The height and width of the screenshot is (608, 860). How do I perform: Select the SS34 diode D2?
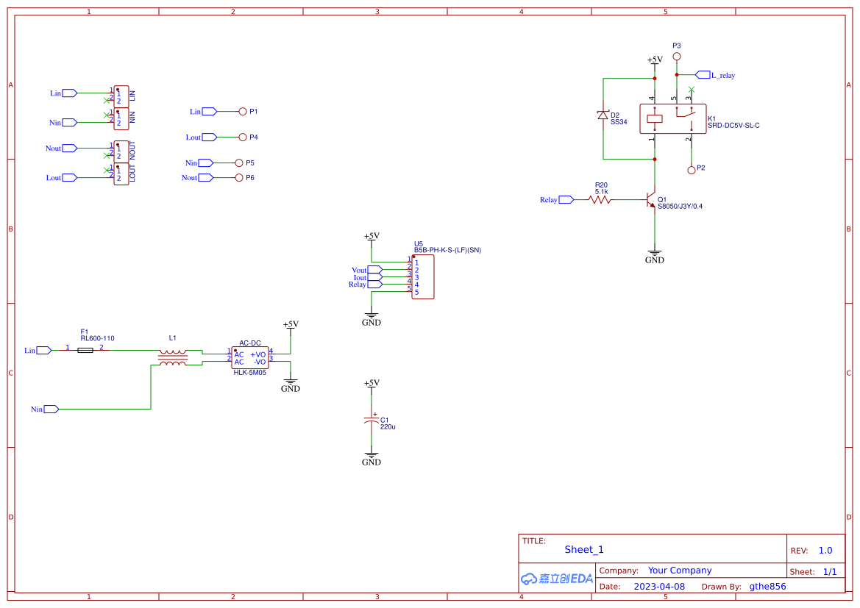tap(604, 116)
